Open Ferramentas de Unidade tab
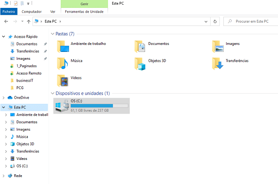278x184 pixels. [x=84, y=12]
